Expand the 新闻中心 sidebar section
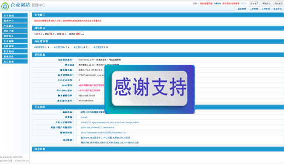The width and height of the screenshot is (284, 164). pyautogui.click(x=15, y=21)
